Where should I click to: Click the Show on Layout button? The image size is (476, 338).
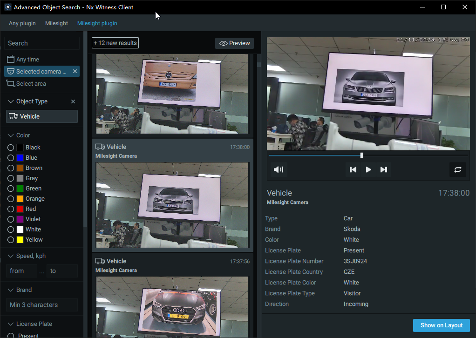442,325
